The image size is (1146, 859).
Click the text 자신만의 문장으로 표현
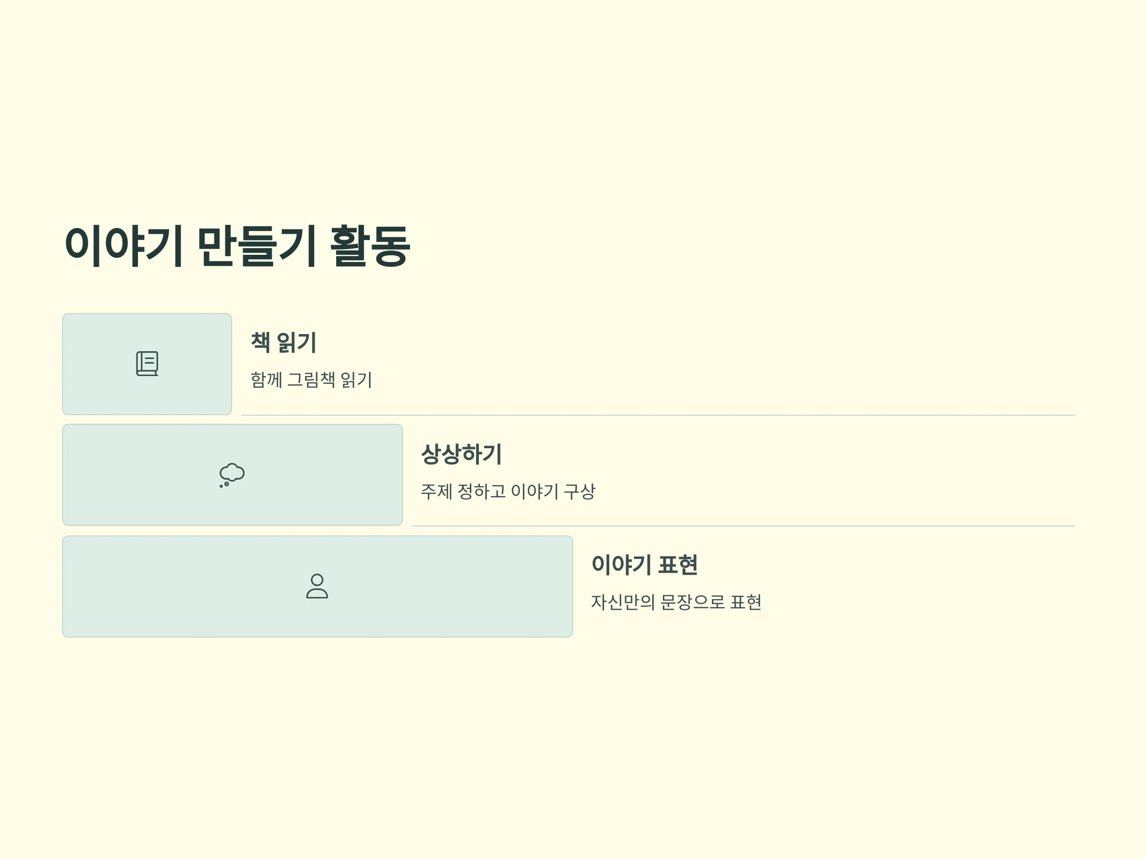pos(676,602)
